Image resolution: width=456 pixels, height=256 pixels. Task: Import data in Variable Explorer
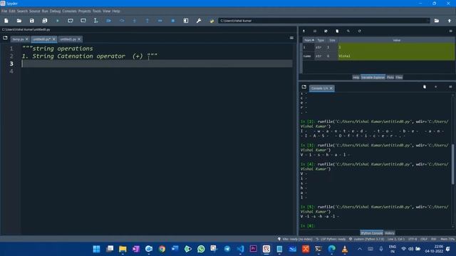pos(304,31)
